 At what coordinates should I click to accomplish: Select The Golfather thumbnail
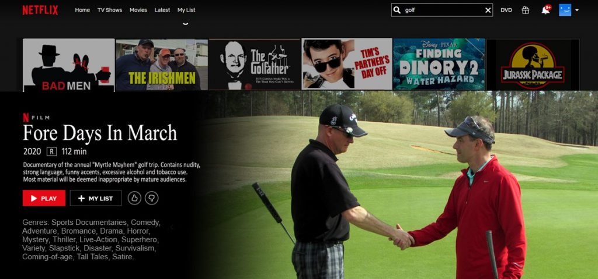pos(254,65)
